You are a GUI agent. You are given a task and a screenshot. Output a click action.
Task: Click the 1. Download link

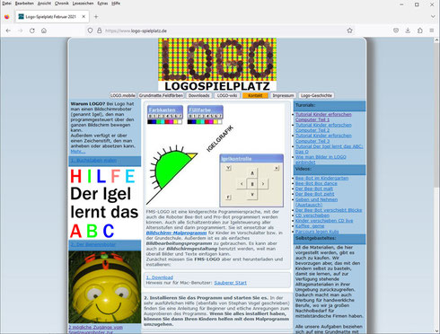[160, 277]
